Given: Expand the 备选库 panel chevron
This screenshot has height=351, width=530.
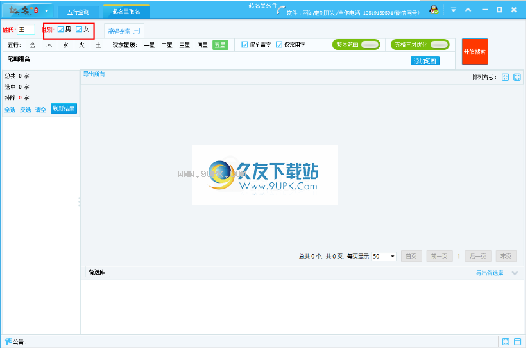Looking at the screenshot, I should tap(515, 273).
